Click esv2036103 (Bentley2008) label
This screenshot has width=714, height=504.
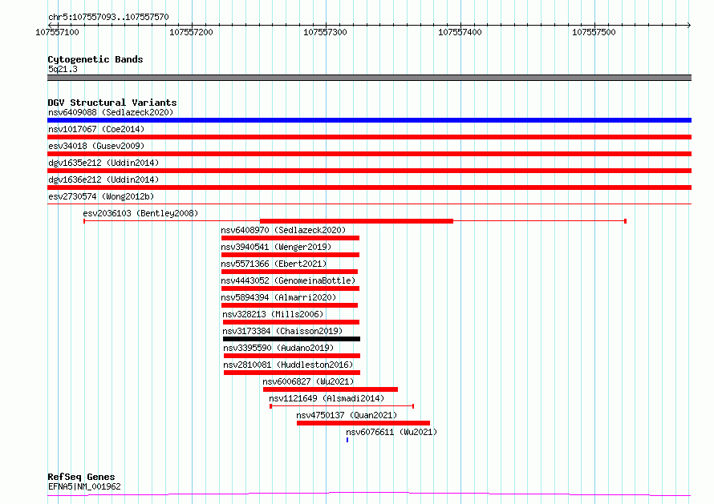tap(140, 213)
